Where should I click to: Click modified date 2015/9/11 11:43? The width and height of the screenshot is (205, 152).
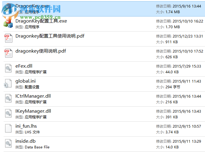coord(187,81)
